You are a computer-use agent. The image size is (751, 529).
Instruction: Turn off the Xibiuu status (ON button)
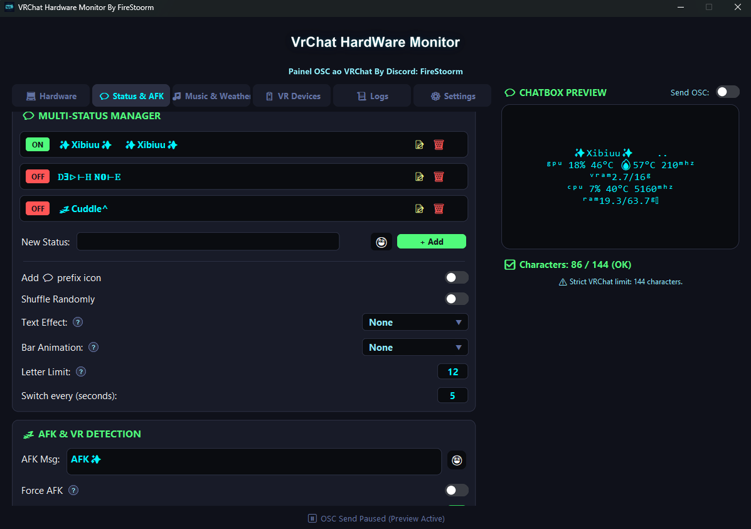point(38,145)
